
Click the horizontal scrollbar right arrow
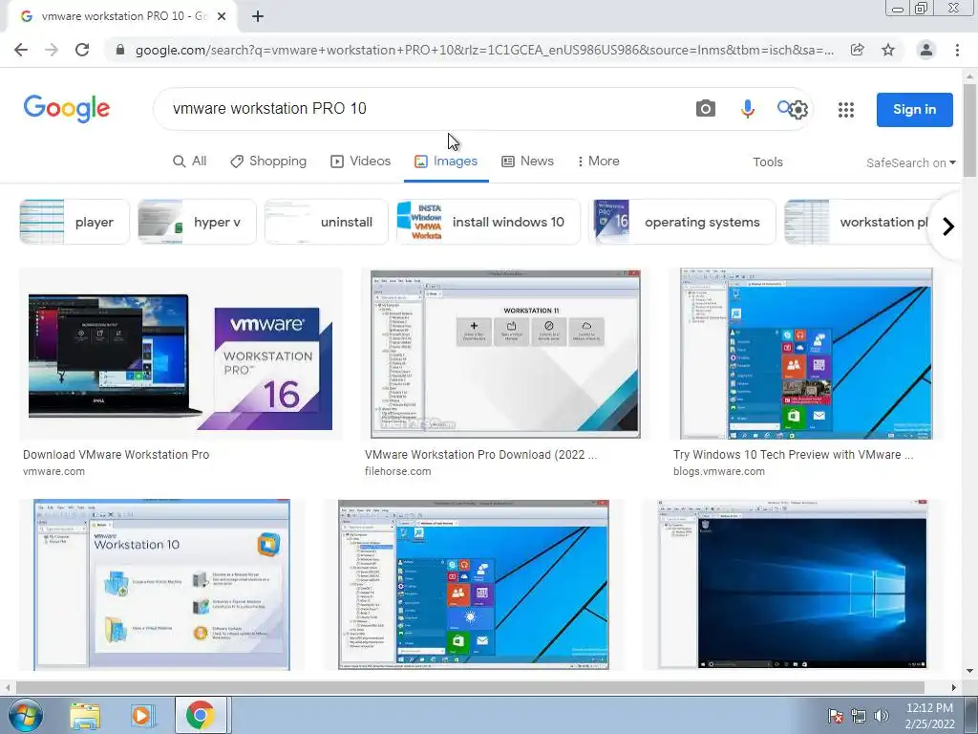[x=954, y=688]
